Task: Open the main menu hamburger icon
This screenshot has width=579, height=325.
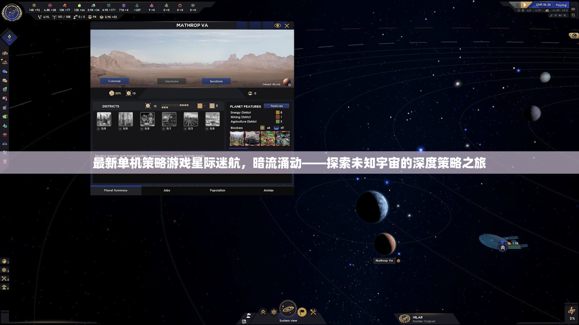Action: [573, 9]
